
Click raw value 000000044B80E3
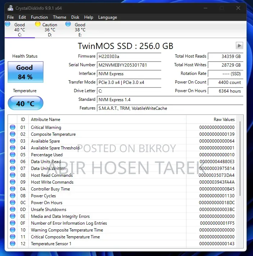coord(217,162)
